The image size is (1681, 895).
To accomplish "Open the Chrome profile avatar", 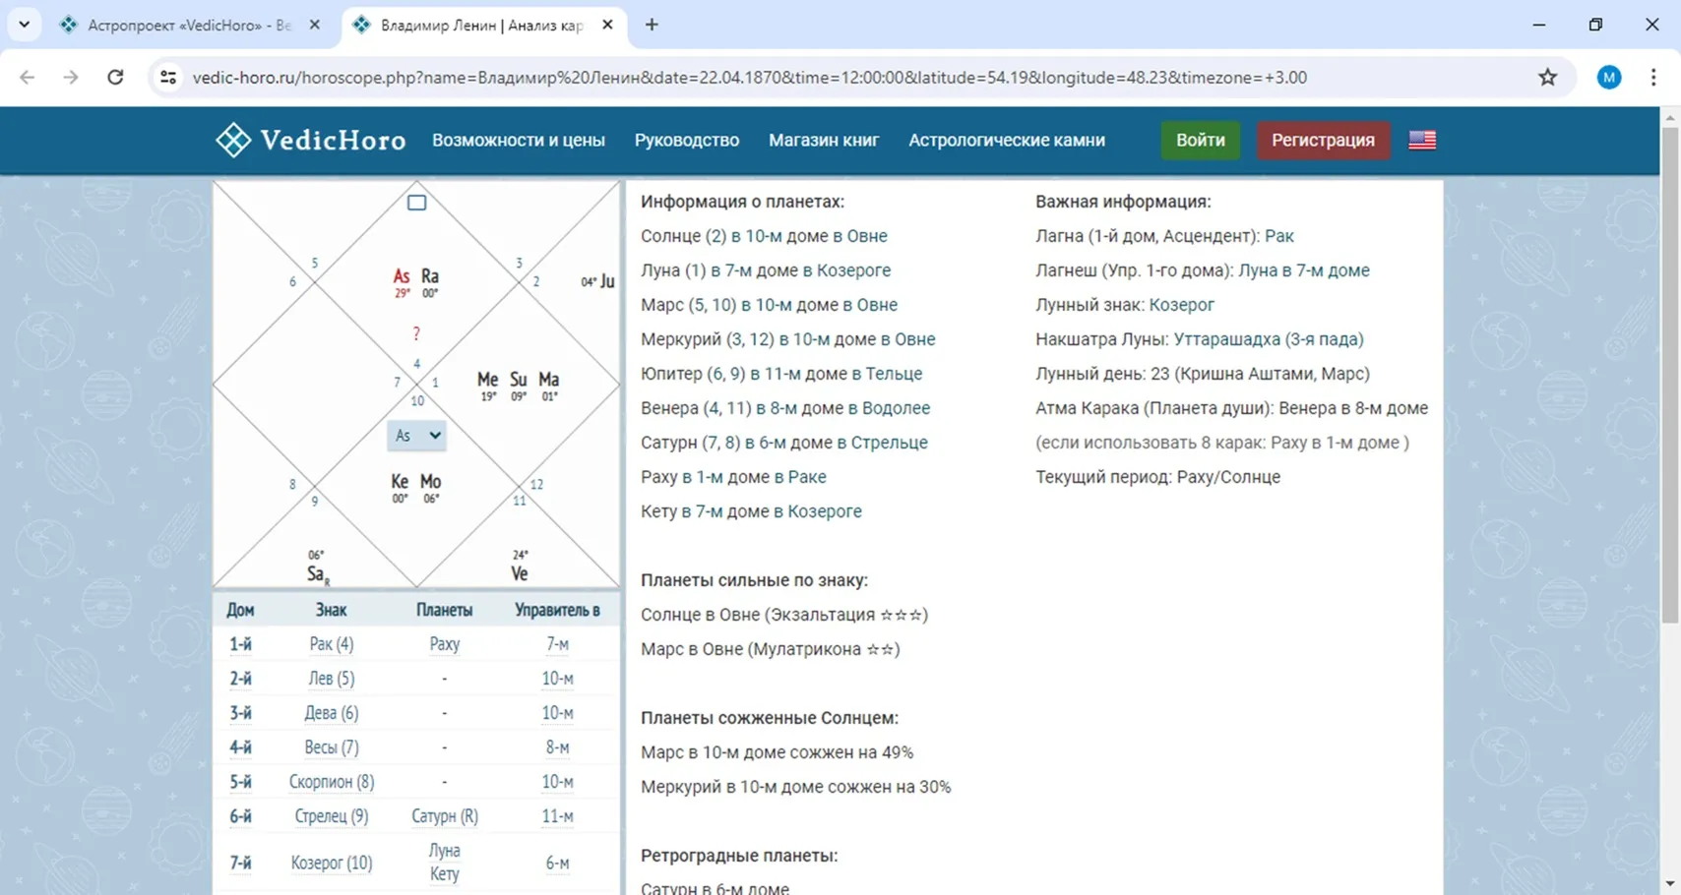I will click(1608, 78).
